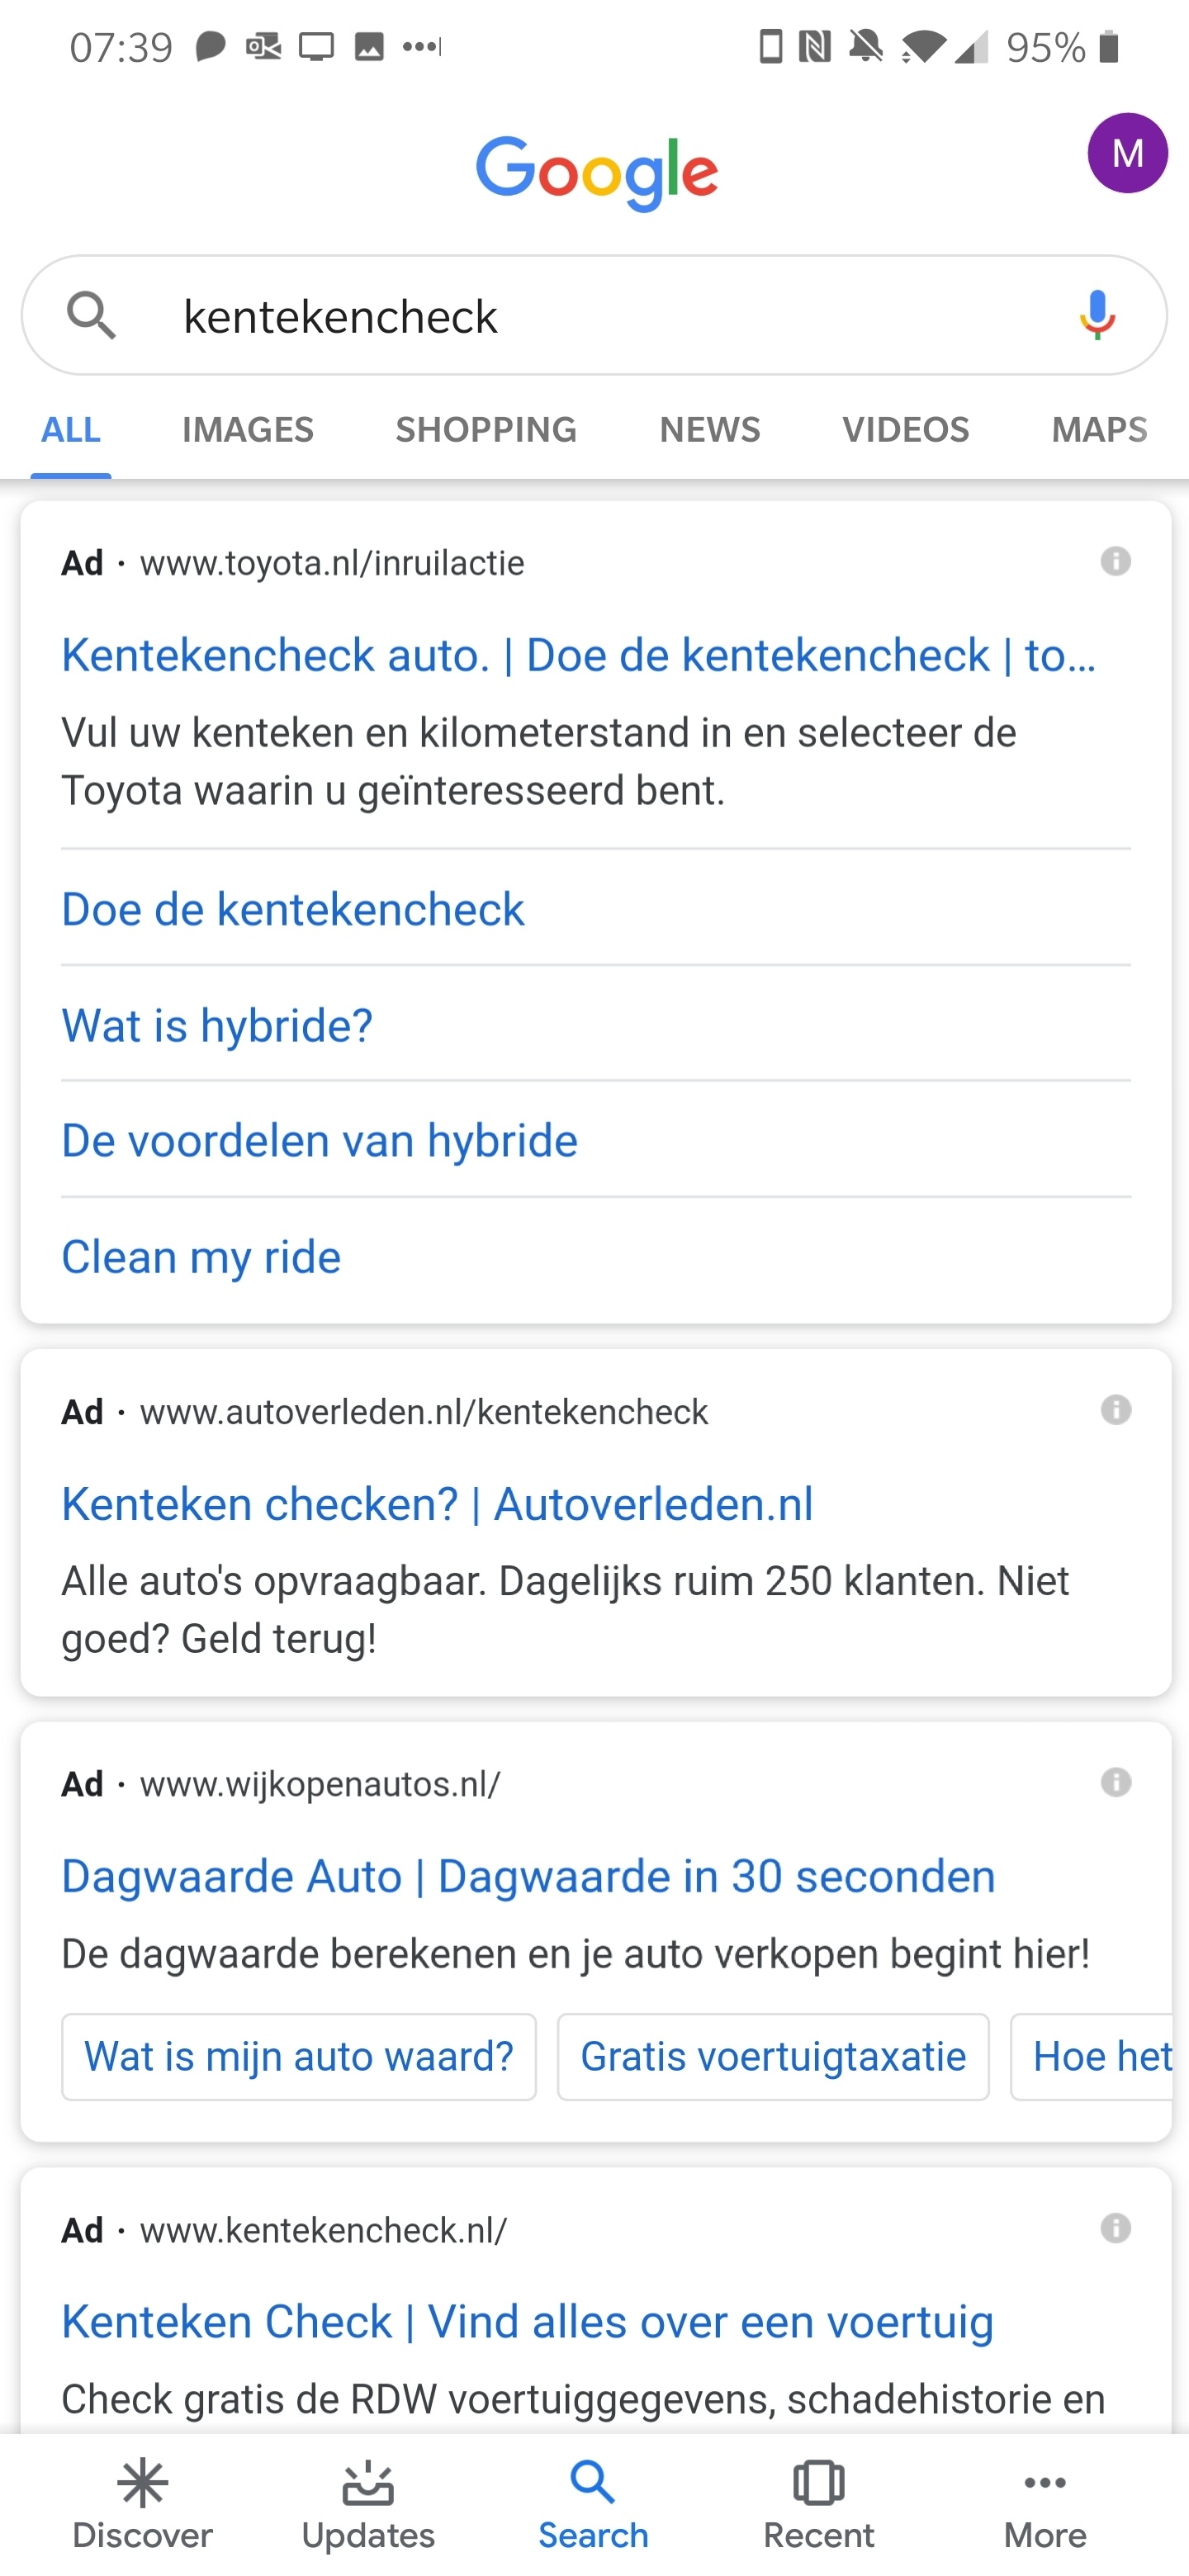The height and width of the screenshot is (2576, 1189).
Task: Tap 'Wat is mijn auto waard?' chip
Action: [x=299, y=2056]
